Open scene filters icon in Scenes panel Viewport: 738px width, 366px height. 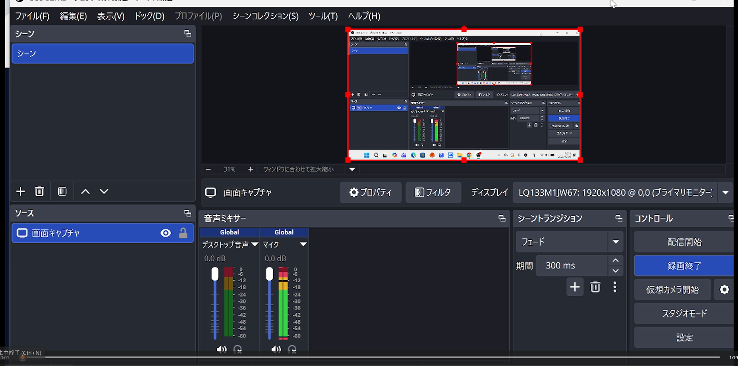[62, 191]
